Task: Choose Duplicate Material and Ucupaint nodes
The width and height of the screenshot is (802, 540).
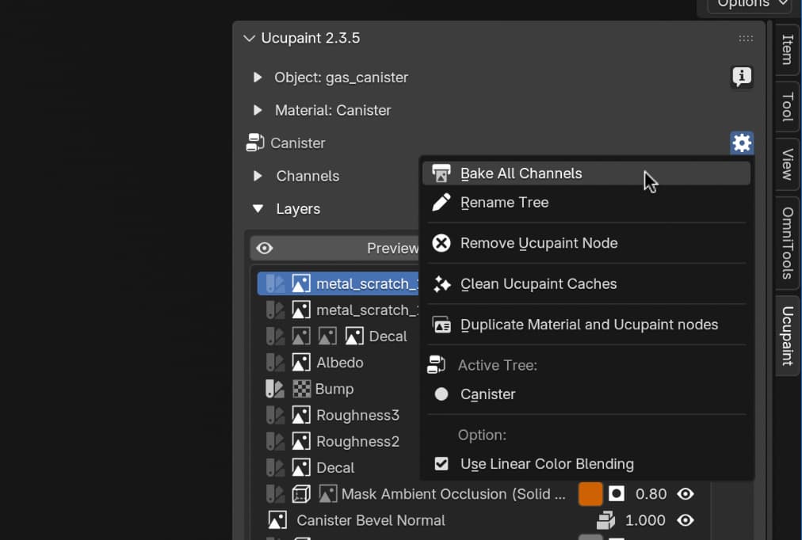Action: 586,325
